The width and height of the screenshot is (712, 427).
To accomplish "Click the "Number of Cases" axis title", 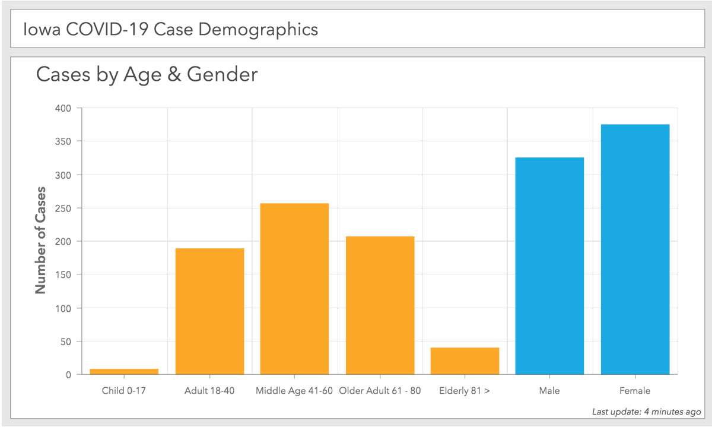I will click(x=40, y=241).
